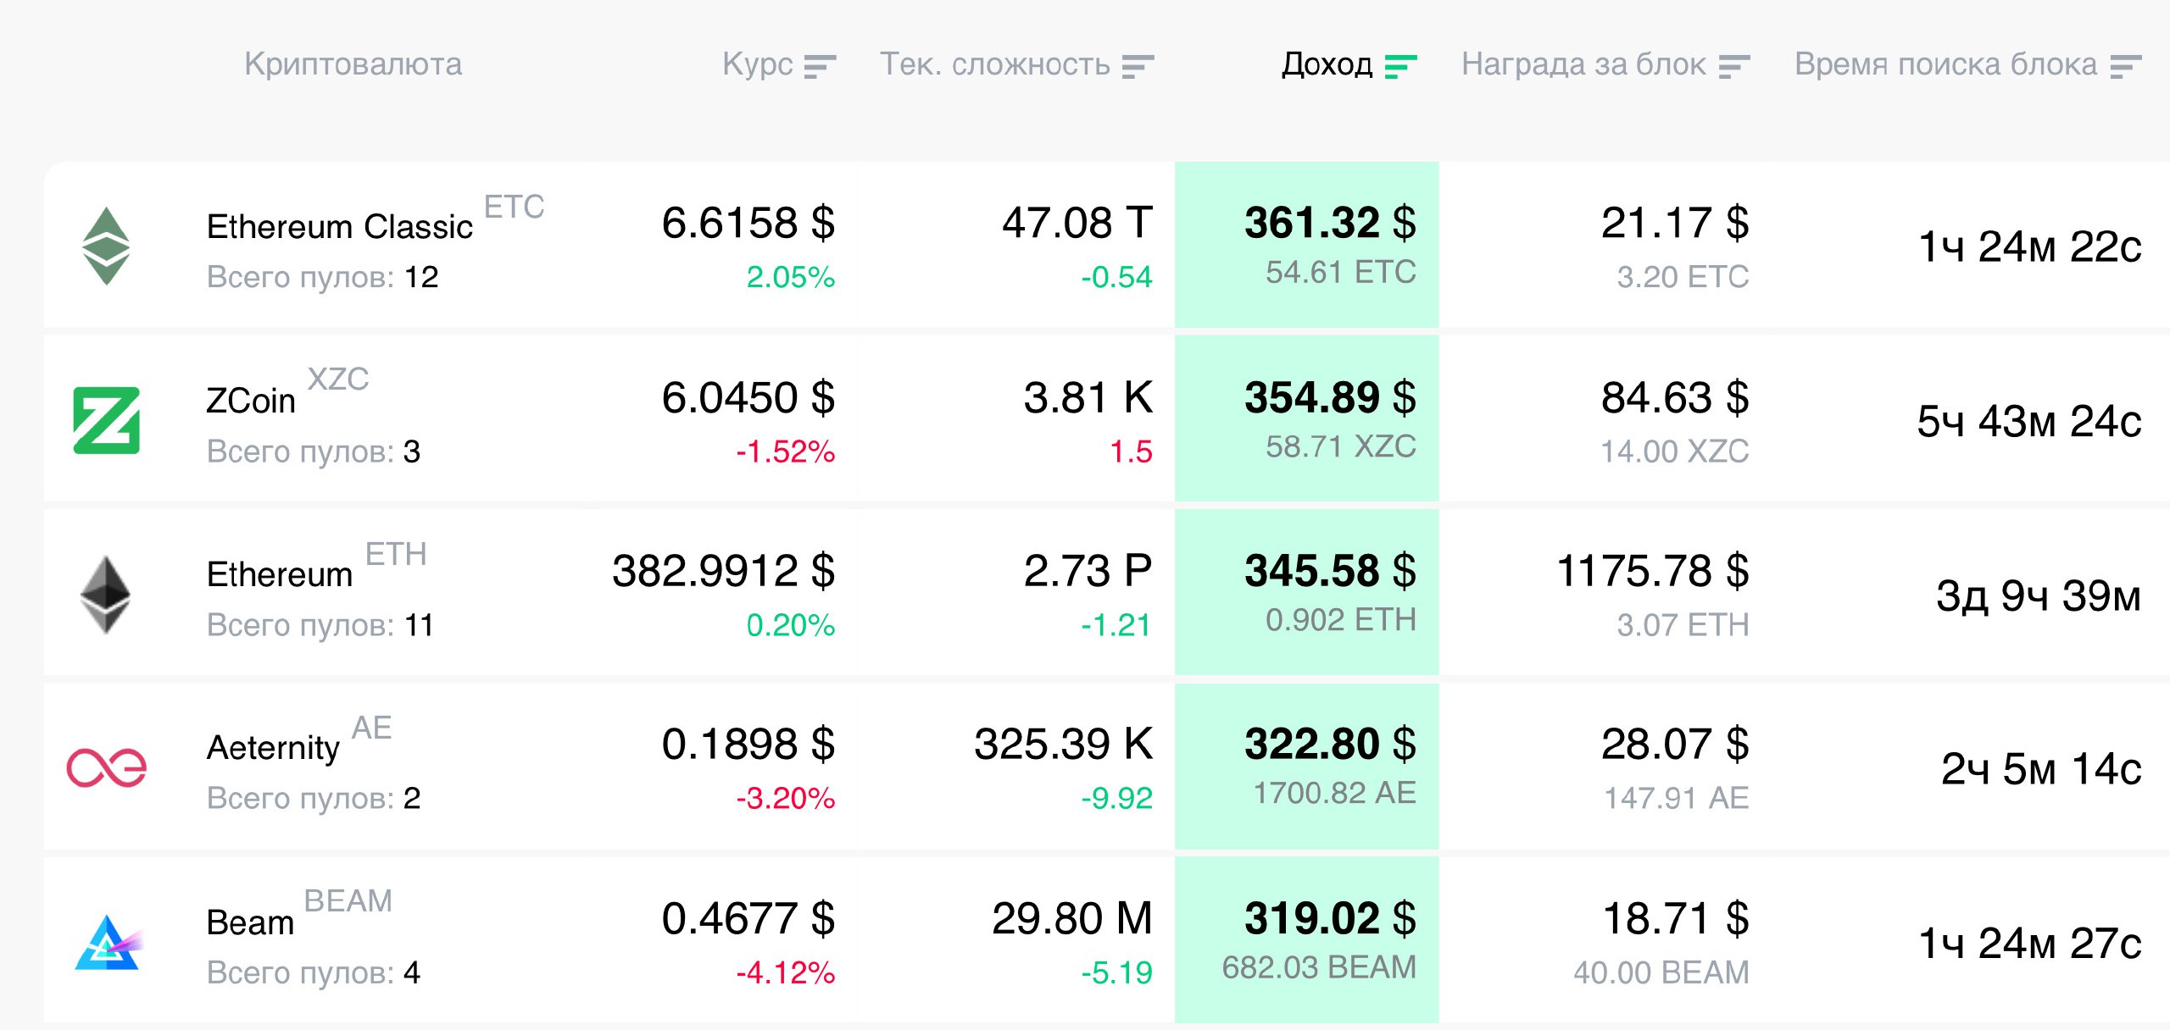Screen dimensions: 2170x1030
Task: Select the Криптовалюта column header
Action: point(353,64)
